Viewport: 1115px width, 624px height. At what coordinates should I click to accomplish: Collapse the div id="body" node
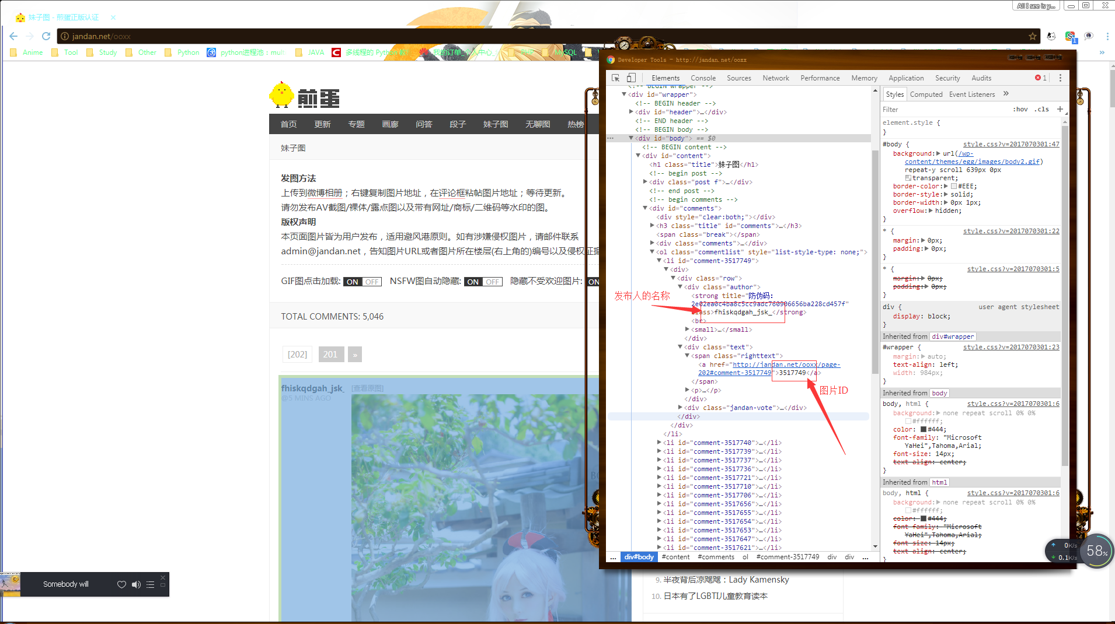coord(631,138)
